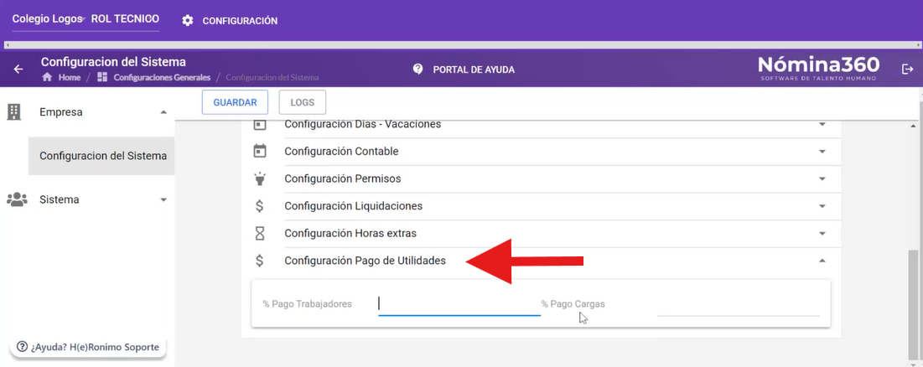The image size is (923, 367).
Task: Open the Configuración gear icon
Action: pyautogui.click(x=188, y=21)
